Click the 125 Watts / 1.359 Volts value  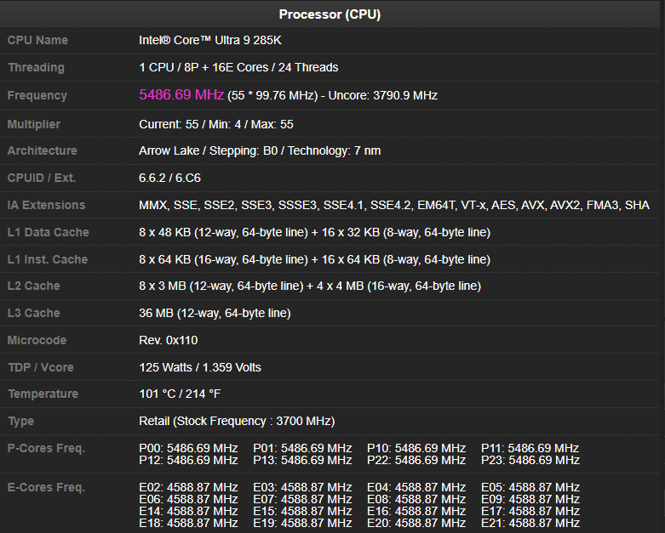200,367
